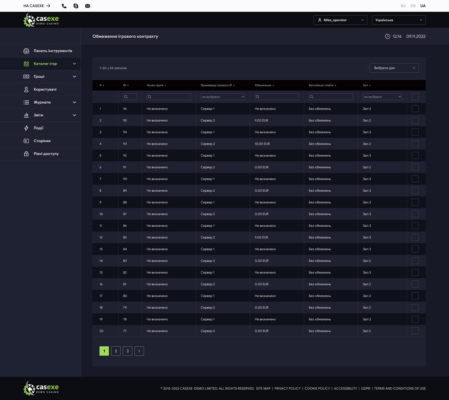Tick the checkbox for row ID 90
This screenshot has width=449, height=400.
click(415, 179)
